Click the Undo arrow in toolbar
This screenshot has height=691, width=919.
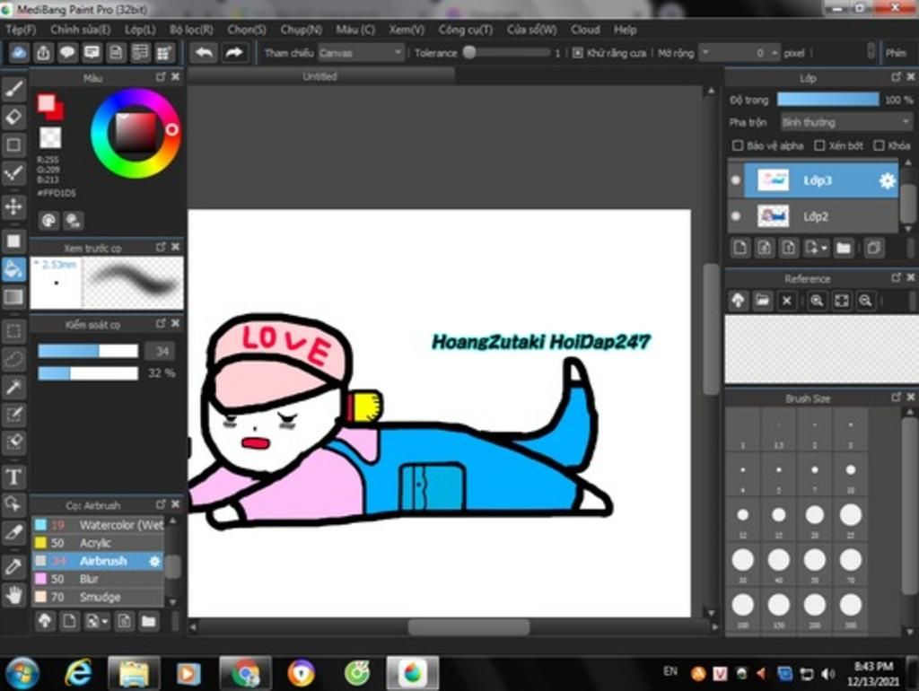click(x=204, y=53)
